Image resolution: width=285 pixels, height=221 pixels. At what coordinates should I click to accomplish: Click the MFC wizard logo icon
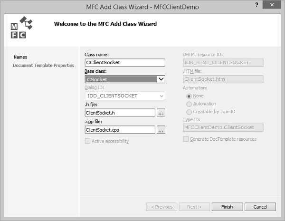pyautogui.click(x=19, y=29)
